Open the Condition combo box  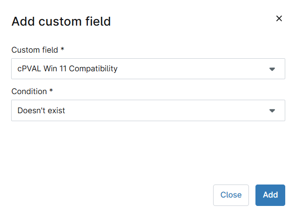coord(148,110)
